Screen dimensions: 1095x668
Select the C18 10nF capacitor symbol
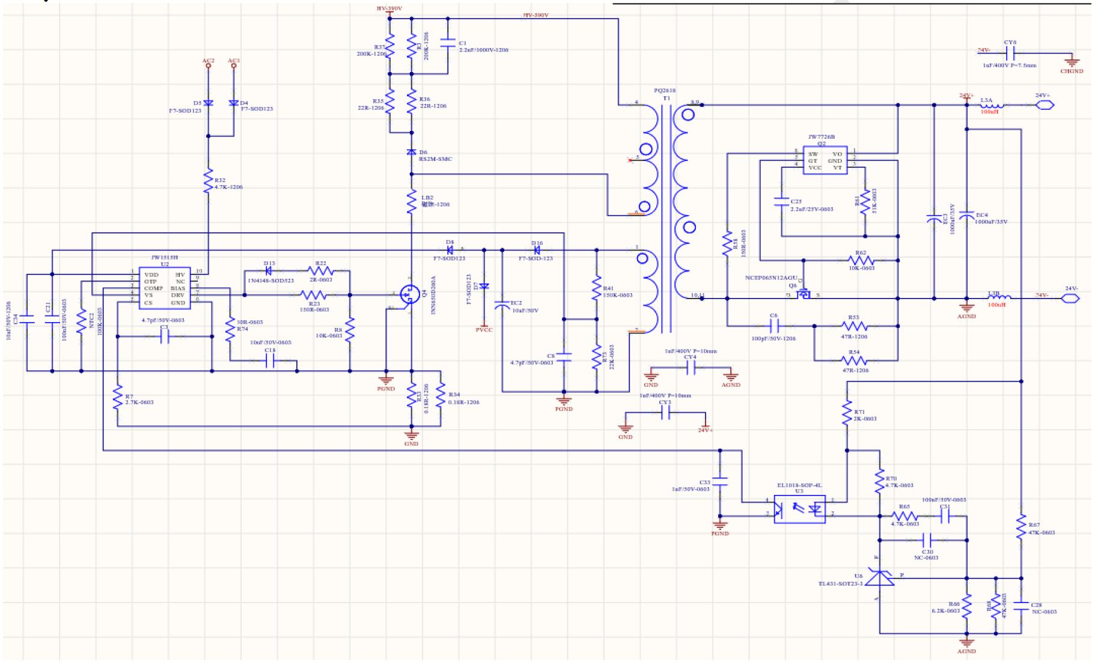click(270, 361)
